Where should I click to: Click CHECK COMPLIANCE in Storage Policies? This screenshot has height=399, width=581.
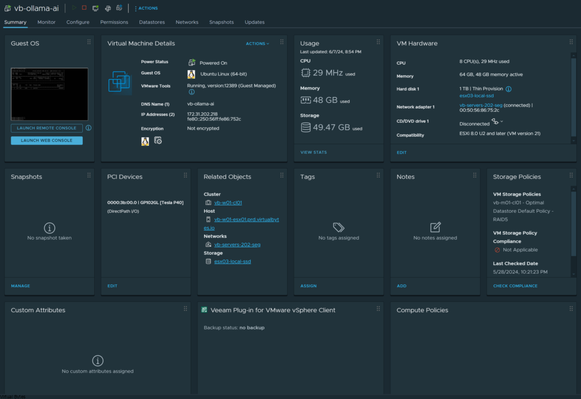click(515, 286)
